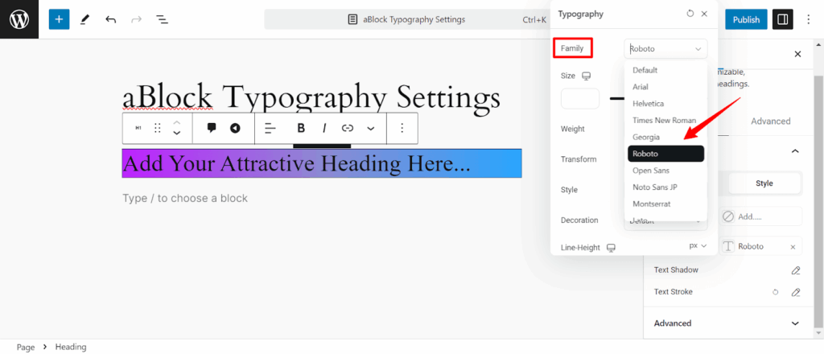This screenshot has width=824, height=354.
Task: Expand the Advanced section at the bottom
Action: coord(727,323)
